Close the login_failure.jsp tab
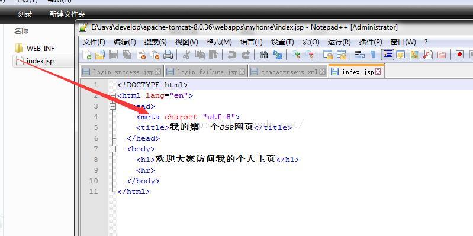 (x=242, y=72)
